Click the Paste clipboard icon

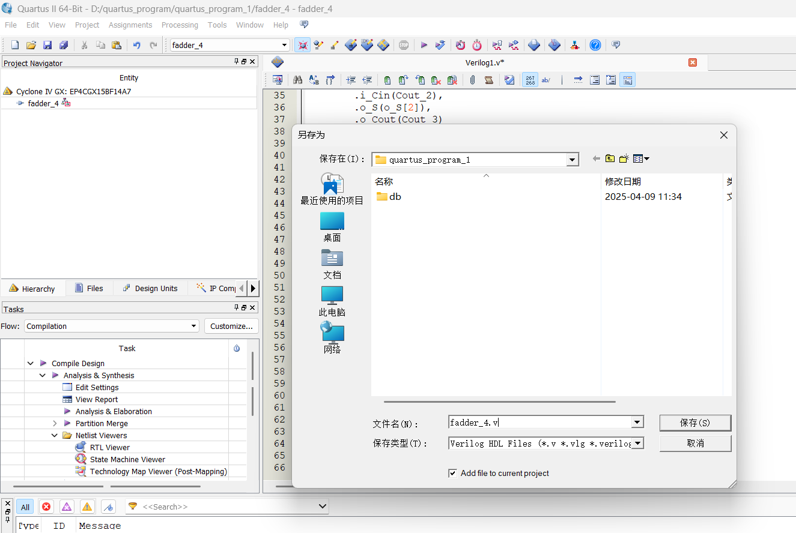(x=117, y=45)
